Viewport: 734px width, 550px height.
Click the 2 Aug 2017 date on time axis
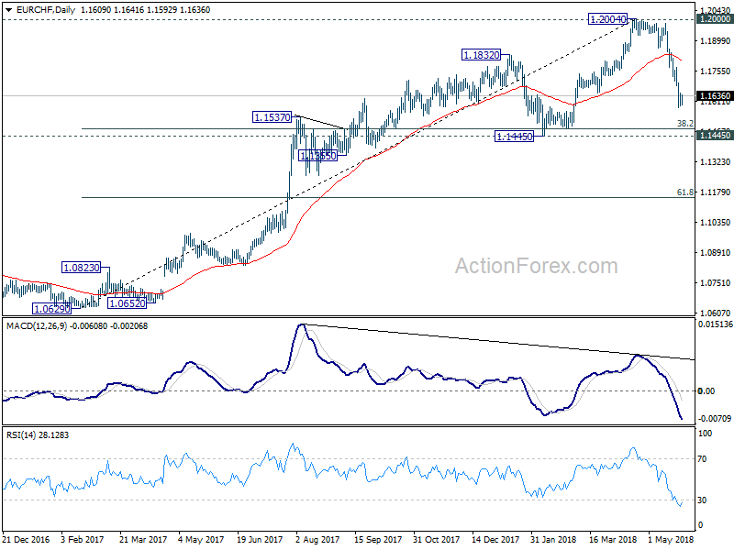point(317,539)
